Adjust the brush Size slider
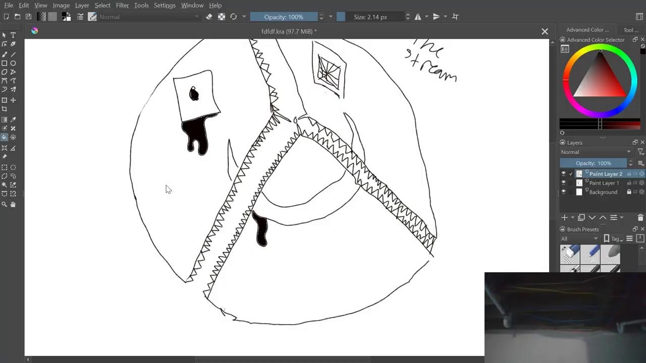This screenshot has width=646, height=363. pos(370,17)
